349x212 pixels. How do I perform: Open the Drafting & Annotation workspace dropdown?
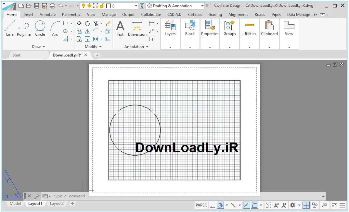coord(175,6)
